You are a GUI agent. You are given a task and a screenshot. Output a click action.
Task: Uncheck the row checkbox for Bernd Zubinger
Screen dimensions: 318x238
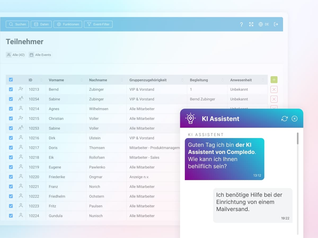click(x=11, y=89)
